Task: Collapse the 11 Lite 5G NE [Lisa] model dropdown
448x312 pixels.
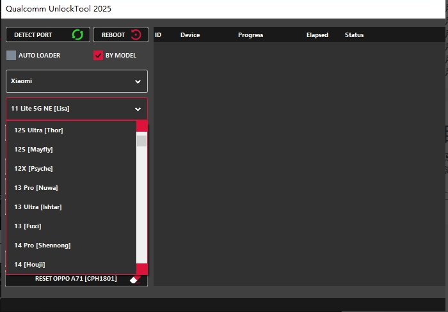Action: pos(77,109)
